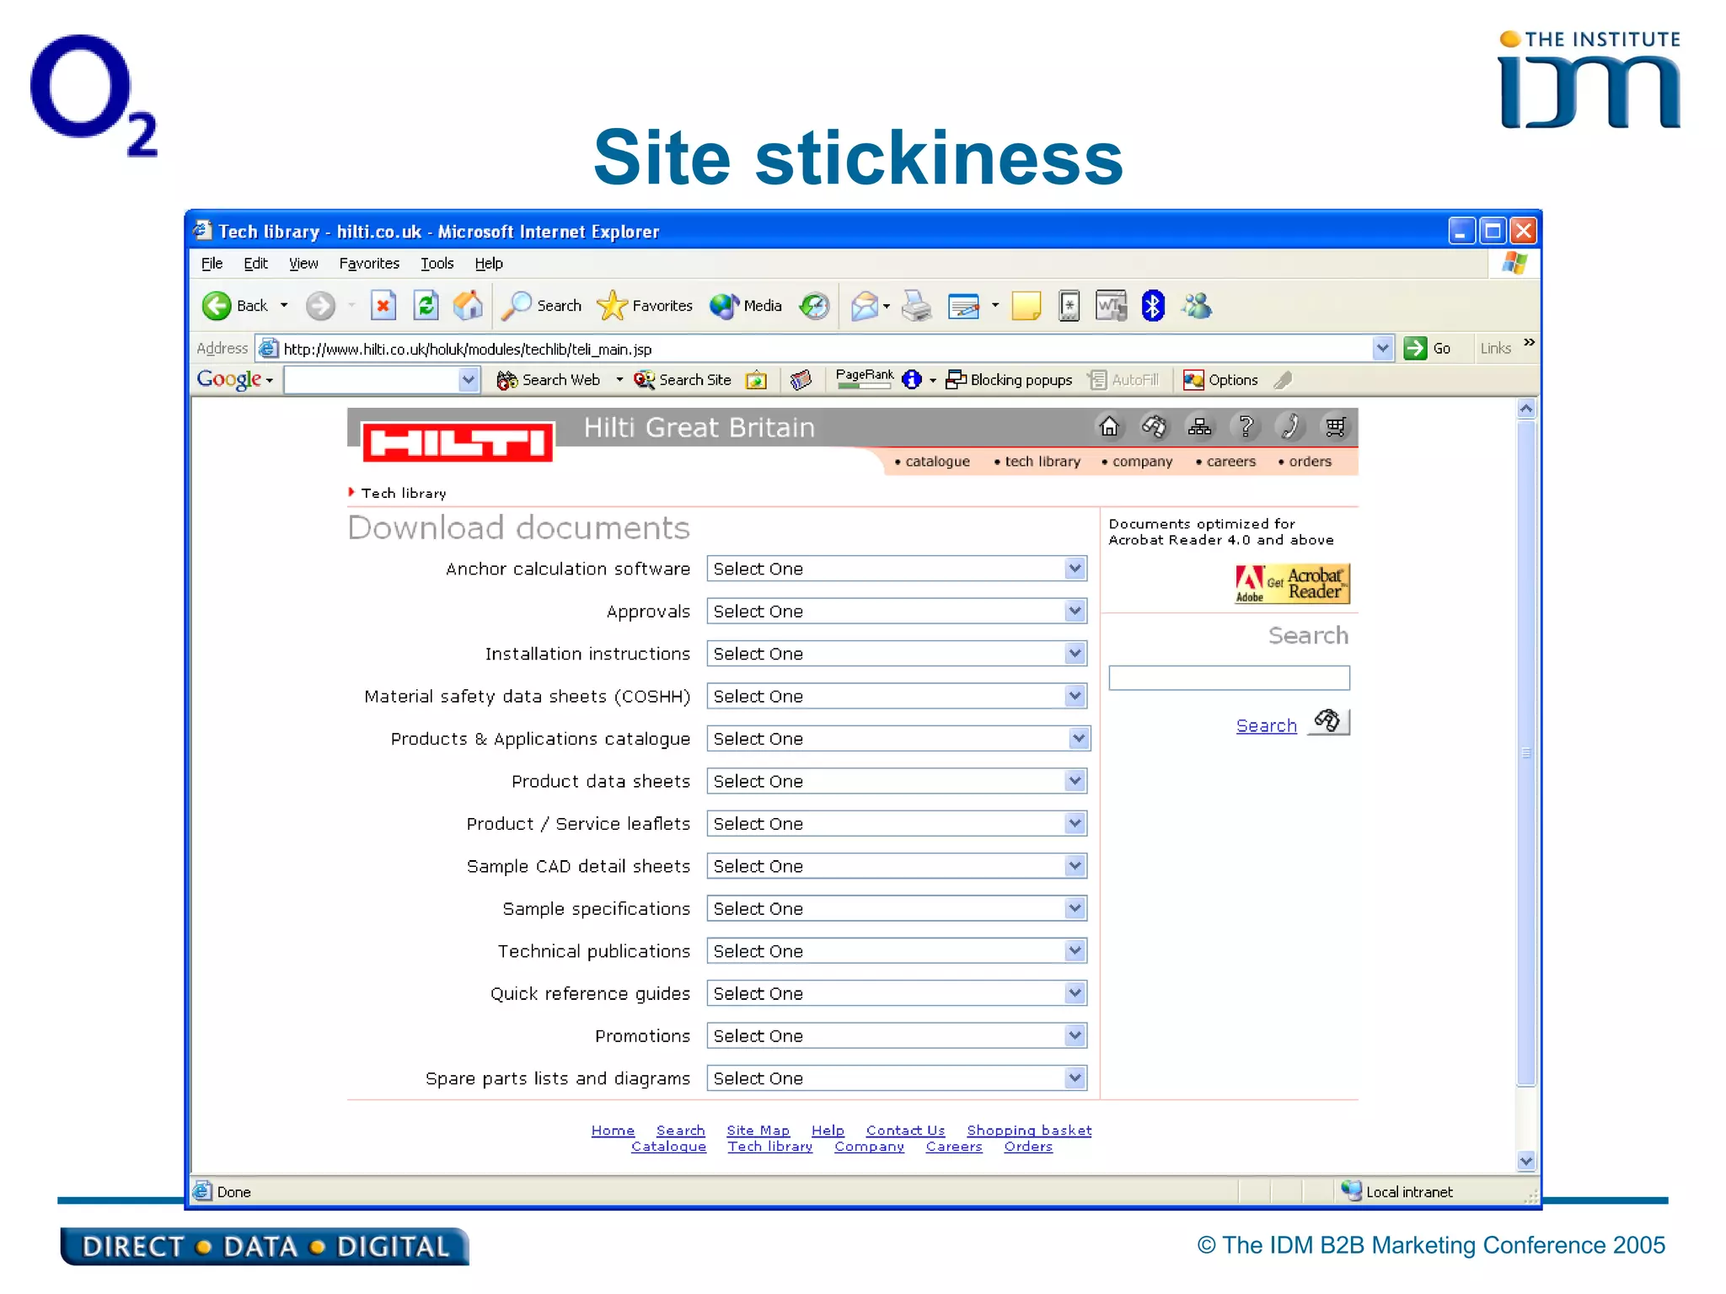1726x1294 pixels.
Task: Go to browser Home page icon
Action: click(469, 306)
